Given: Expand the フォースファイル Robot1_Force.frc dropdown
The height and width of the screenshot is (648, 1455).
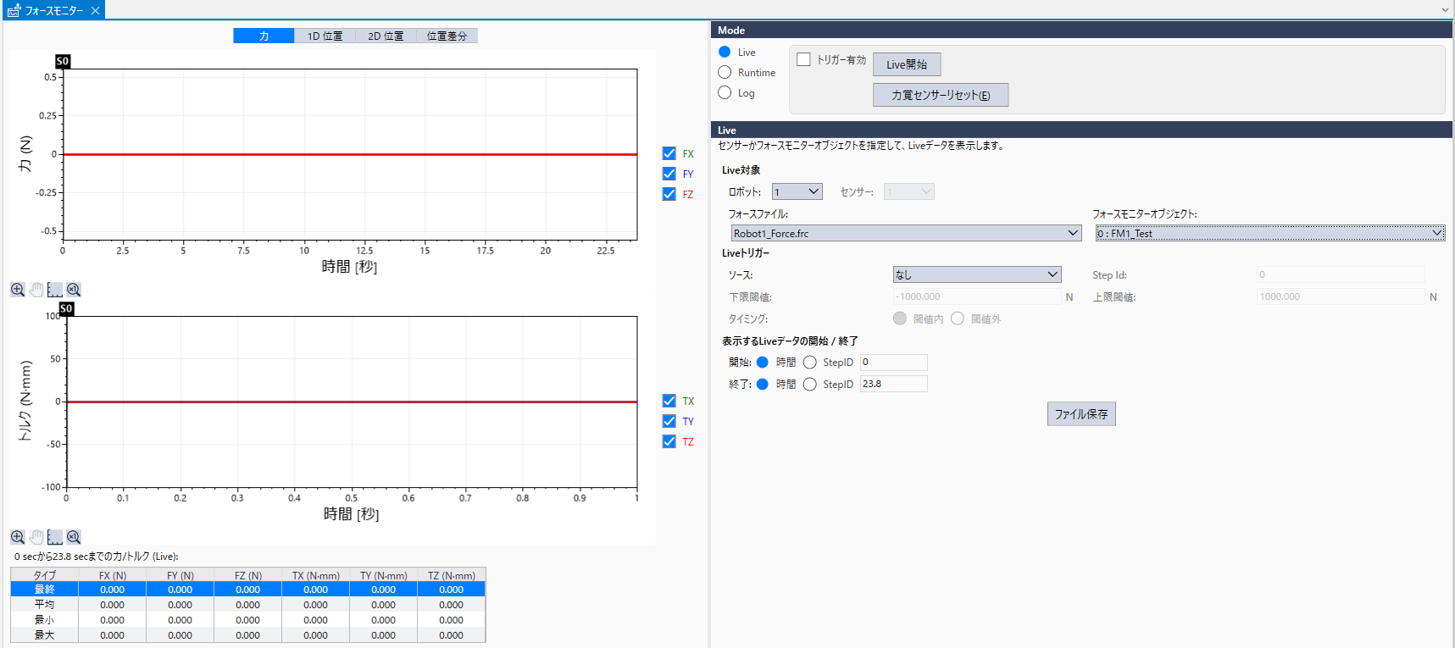Looking at the screenshot, I should [905, 233].
